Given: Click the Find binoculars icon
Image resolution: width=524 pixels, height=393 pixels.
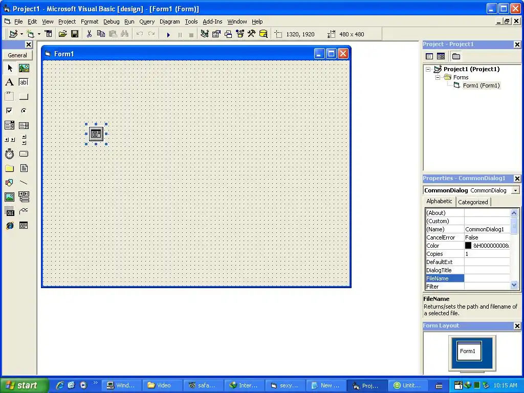Looking at the screenshot, I should (125, 34).
